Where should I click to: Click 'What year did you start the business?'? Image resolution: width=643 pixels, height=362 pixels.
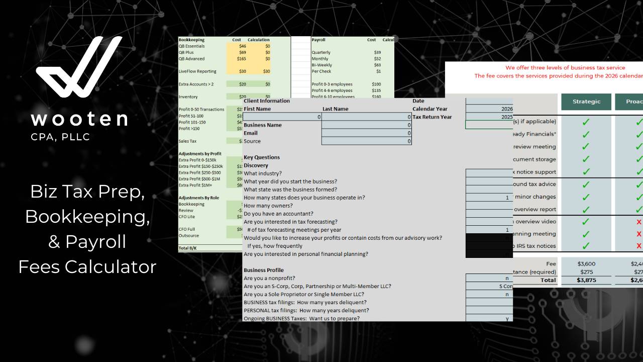coord(290,182)
